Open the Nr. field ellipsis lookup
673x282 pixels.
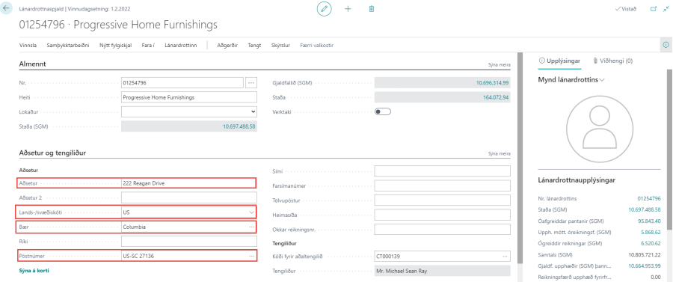coord(251,83)
